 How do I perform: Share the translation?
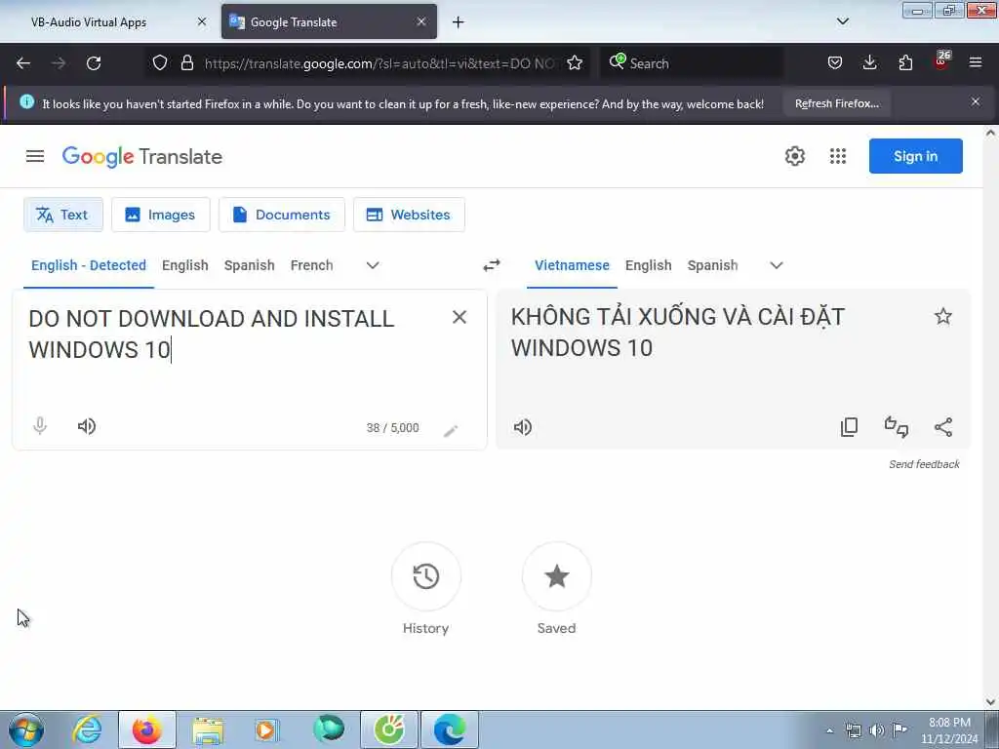(943, 427)
